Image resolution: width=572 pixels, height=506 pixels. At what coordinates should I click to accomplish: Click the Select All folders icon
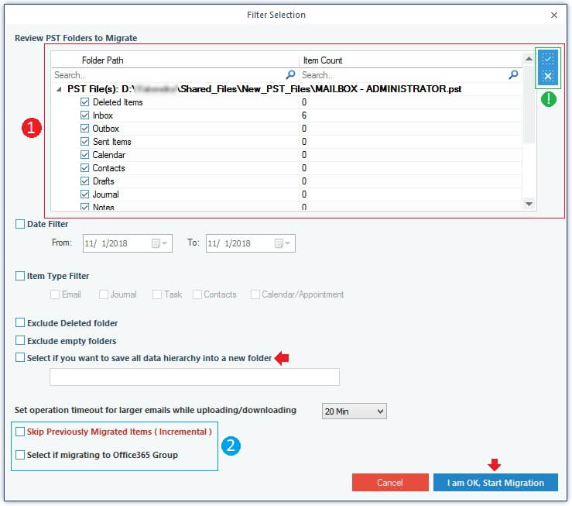547,59
